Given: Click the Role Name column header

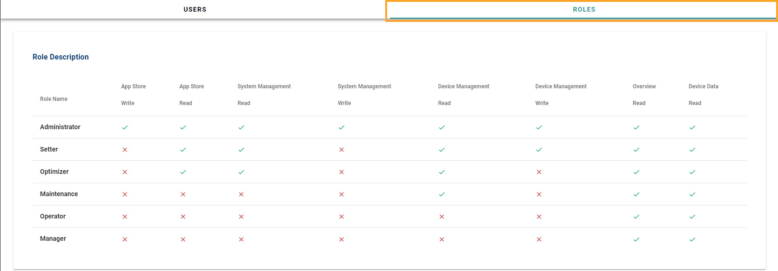Looking at the screenshot, I should (54, 99).
